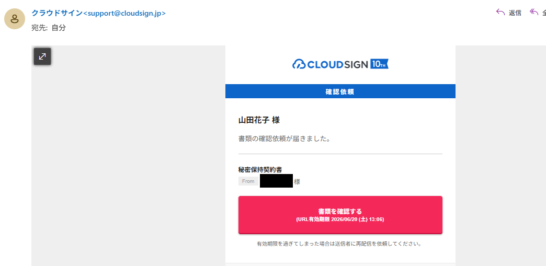Click the CLOUDSIGN logo text
546x266 pixels.
(x=337, y=64)
